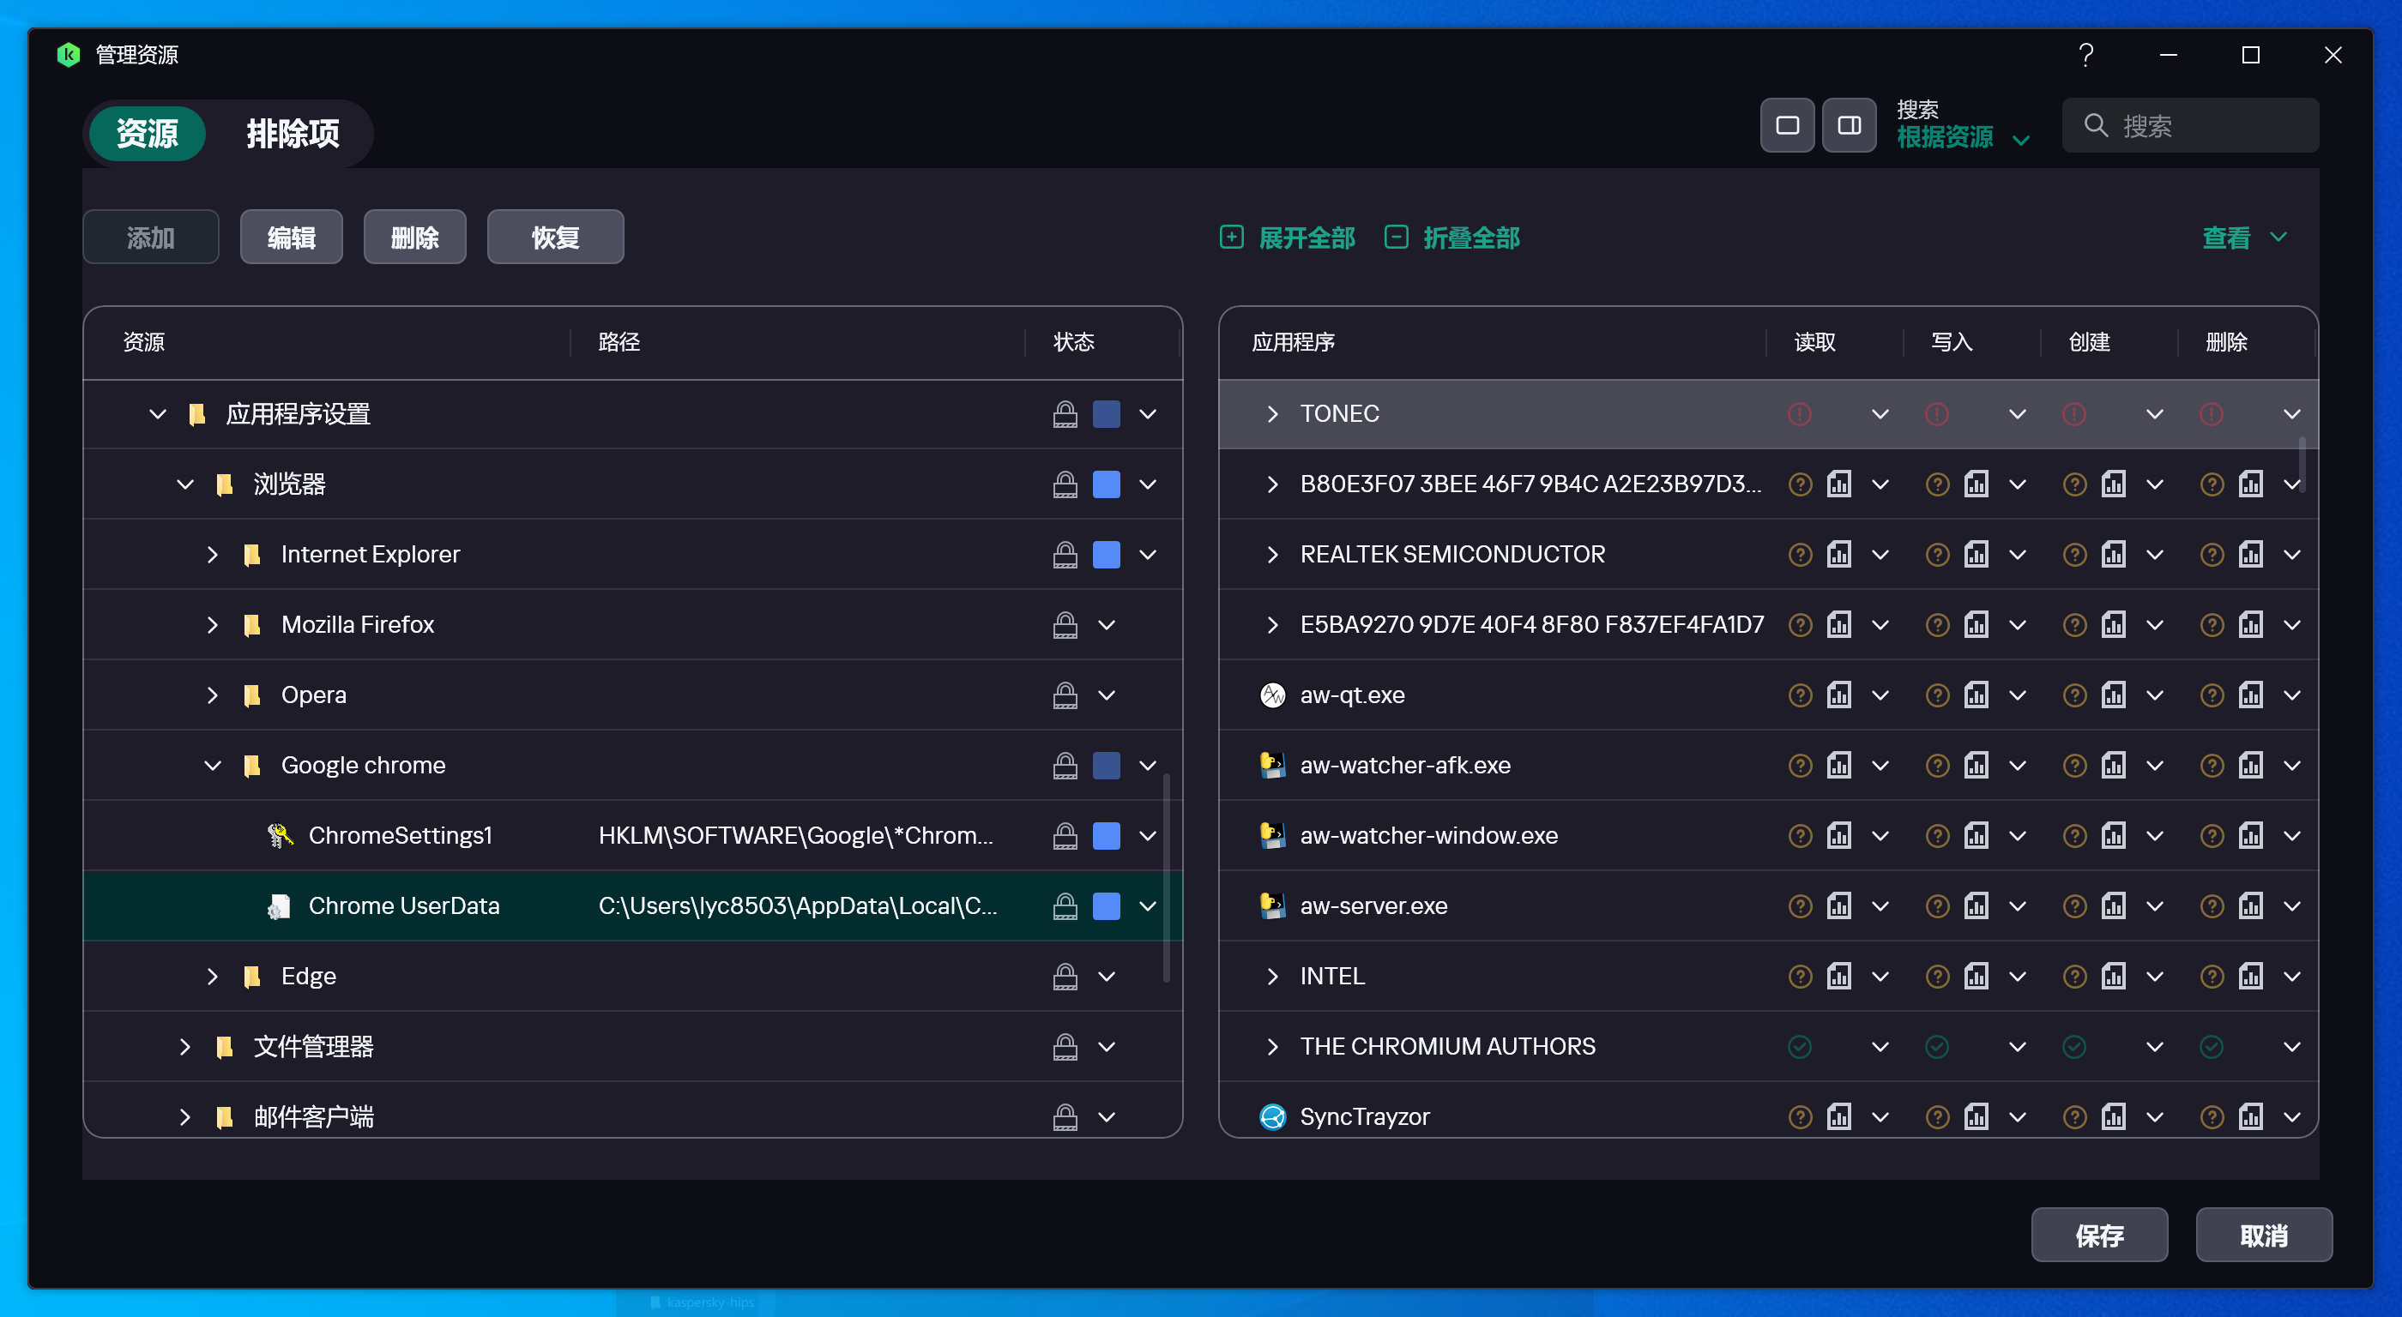The width and height of the screenshot is (2402, 1317).
Task: Expand the Edge folder tree node
Action: tap(213, 977)
